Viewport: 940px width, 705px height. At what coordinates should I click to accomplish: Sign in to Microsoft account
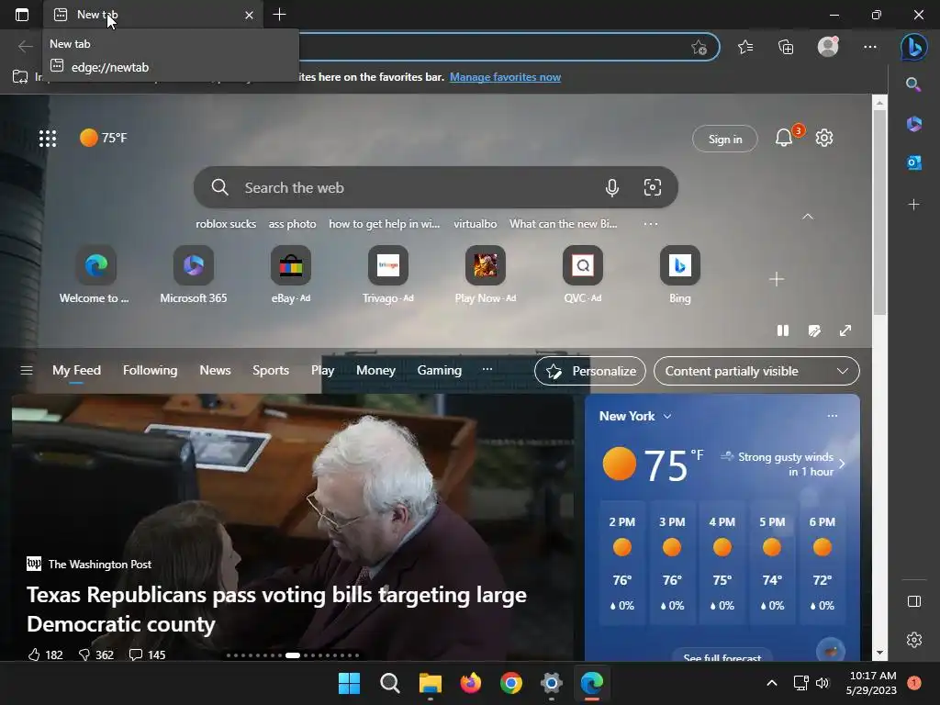(725, 140)
